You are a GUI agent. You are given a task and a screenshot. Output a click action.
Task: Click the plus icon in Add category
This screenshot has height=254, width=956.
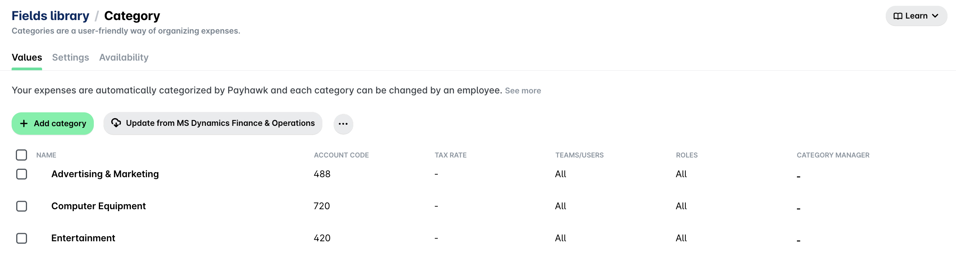24,124
